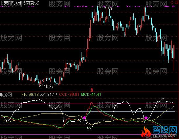Click the red diamond icon at chart corner
Viewport: 179px width, 139px height.
click(x=172, y=3)
